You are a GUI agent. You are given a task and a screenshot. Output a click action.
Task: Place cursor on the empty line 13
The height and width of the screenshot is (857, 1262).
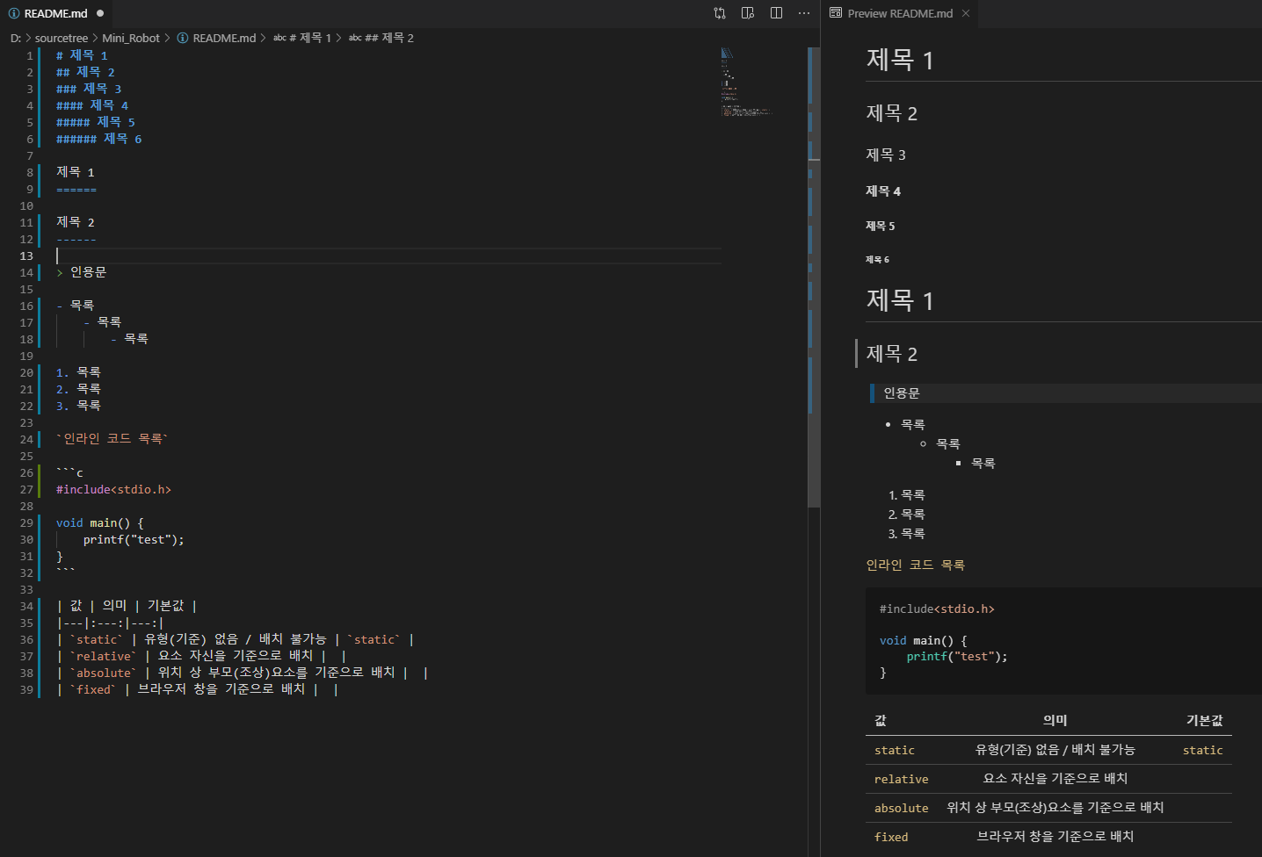pyautogui.click(x=388, y=256)
